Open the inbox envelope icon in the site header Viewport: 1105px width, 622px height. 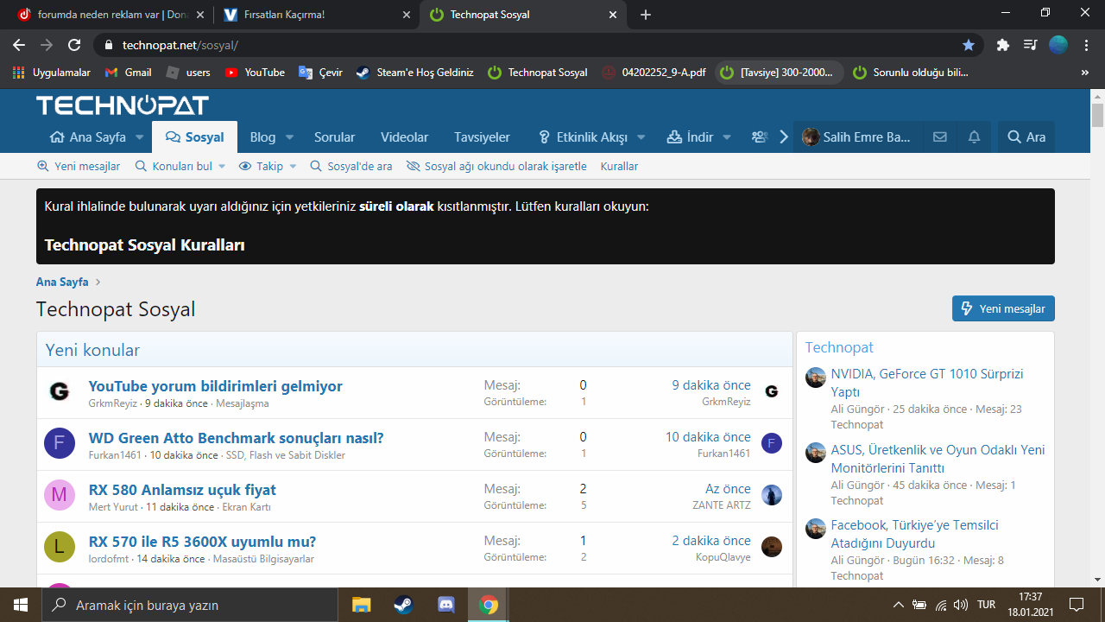pos(940,136)
